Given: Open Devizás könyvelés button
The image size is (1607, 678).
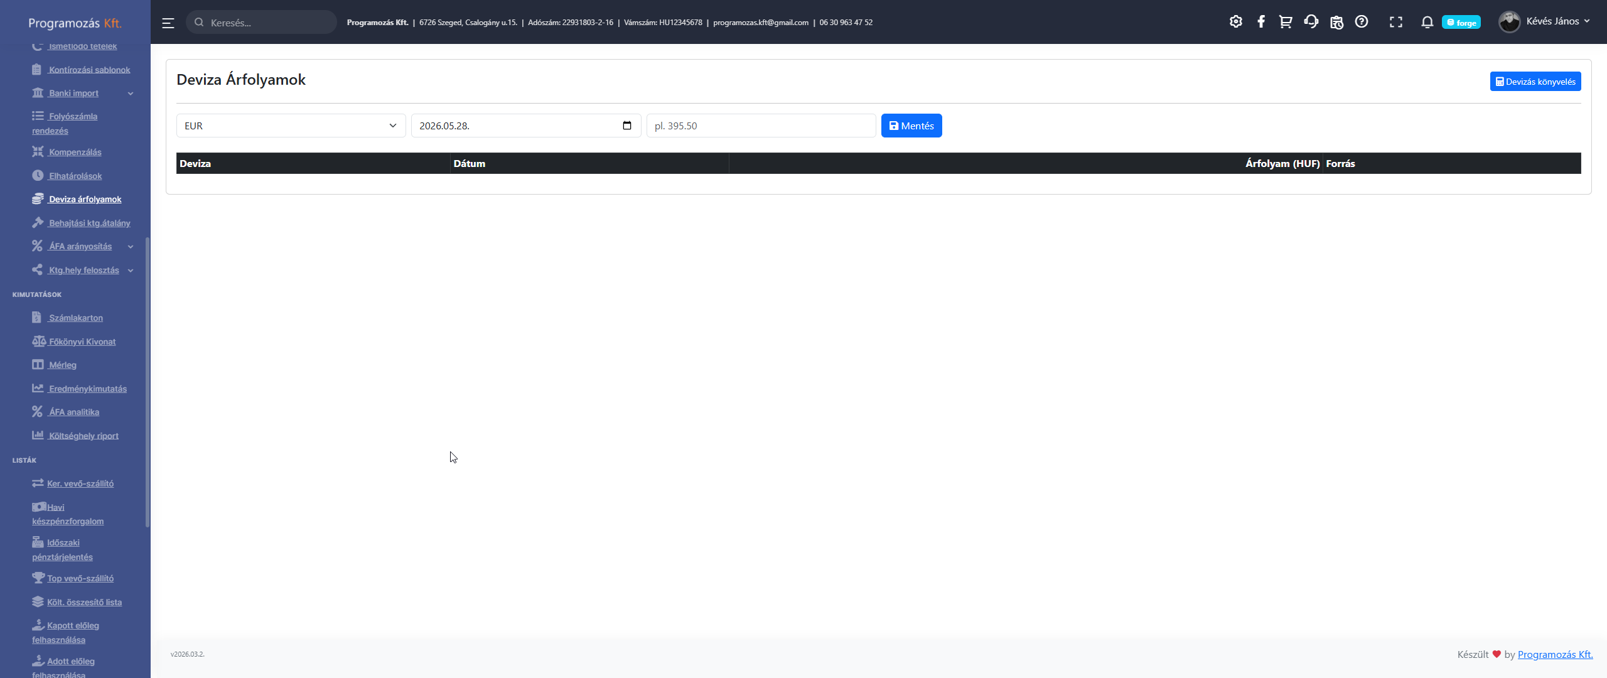Looking at the screenshot, I should pyautogui.click(x=1535, y=82).
